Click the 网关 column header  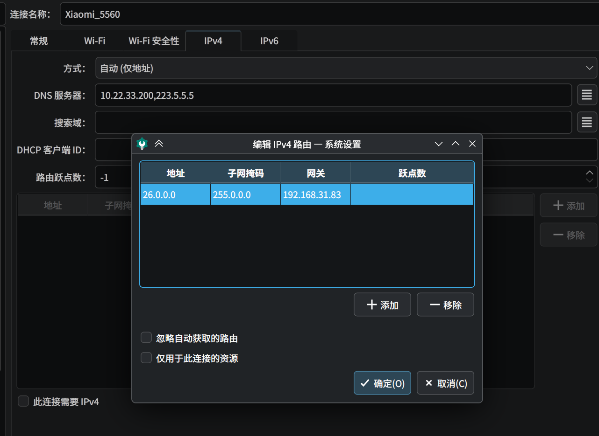tap(315, 173)
